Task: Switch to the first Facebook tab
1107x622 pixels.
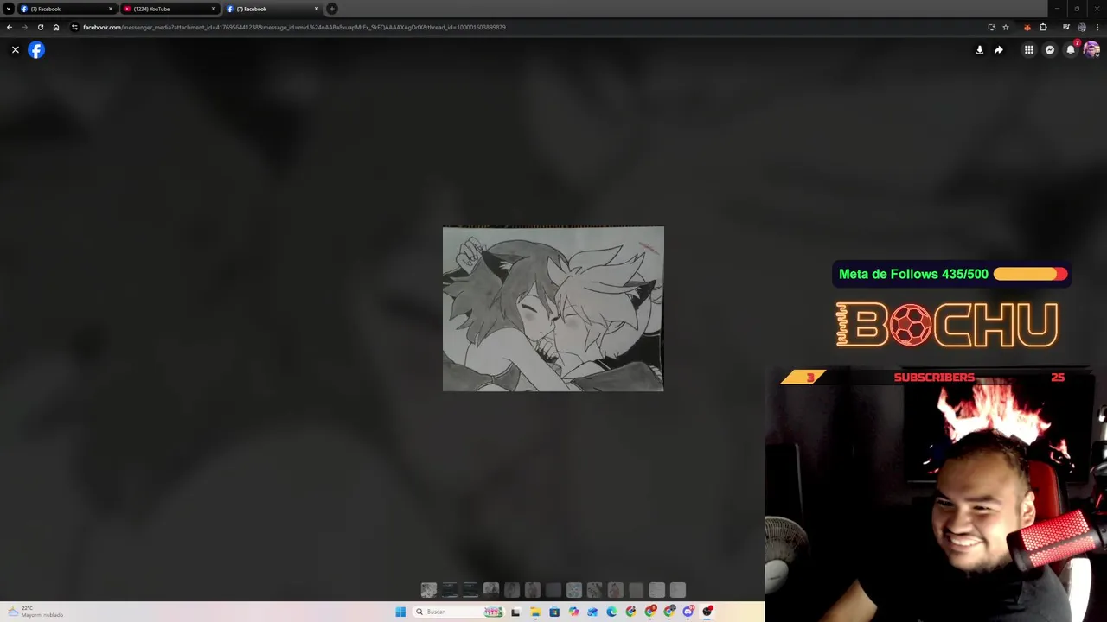Action: point(67,9)
